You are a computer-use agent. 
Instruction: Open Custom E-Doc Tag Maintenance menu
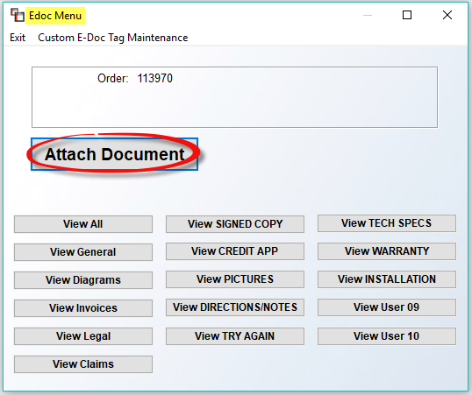[x=113, y=38]
